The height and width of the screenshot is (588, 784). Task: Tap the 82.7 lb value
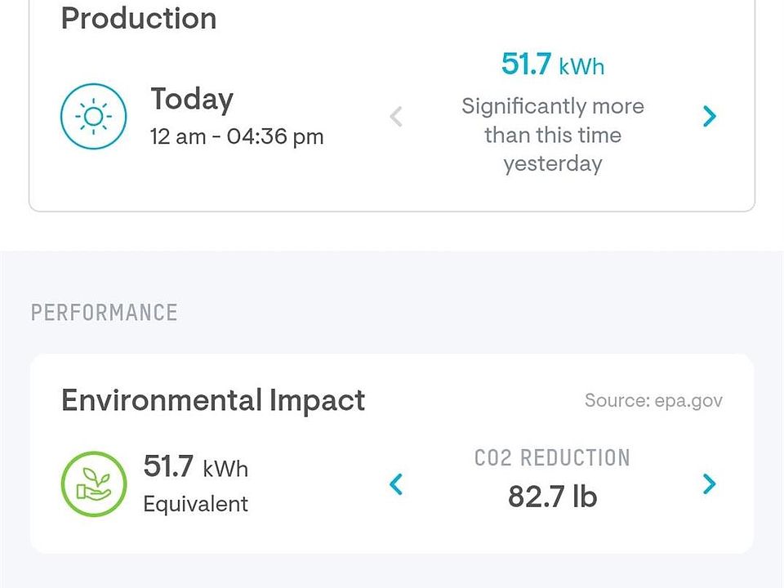coord(552,497)
